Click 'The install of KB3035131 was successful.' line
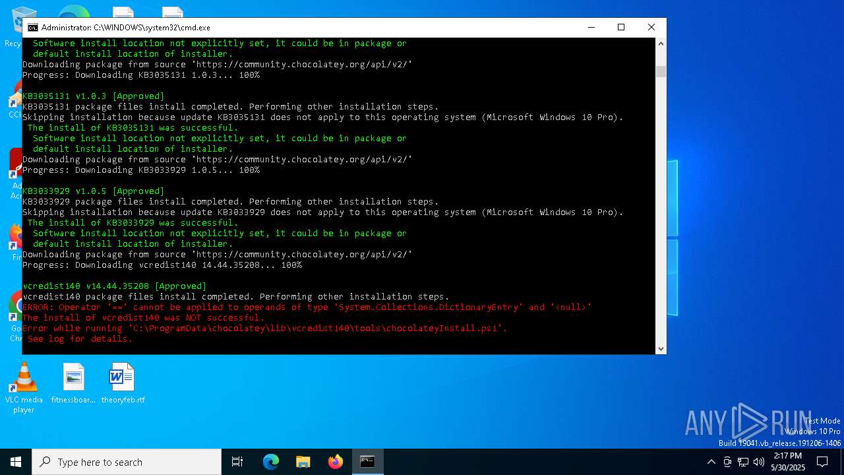The height and width of the screenshot is (475, 844). coord(133,127)
